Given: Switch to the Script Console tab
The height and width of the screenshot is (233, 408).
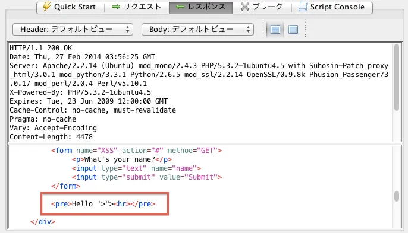Looking at the screenshot, I should coord(332,7).
